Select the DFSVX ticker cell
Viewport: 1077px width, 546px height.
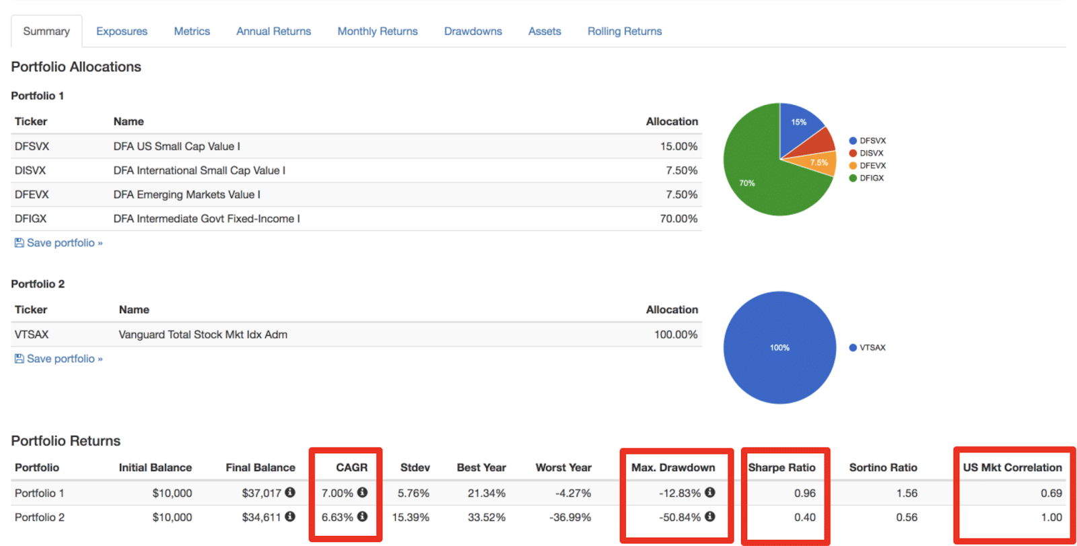(x=32, y=146)
